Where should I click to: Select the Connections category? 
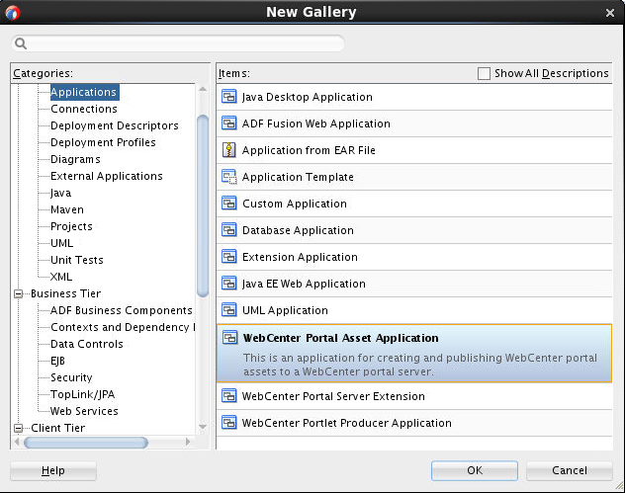(x=84, y=109)
